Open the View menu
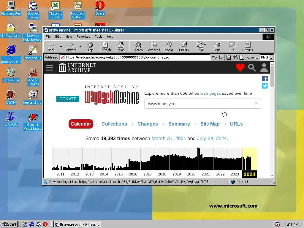Image resolution: width=304 pixels, height=228 pixels. [x=69, y=37]
